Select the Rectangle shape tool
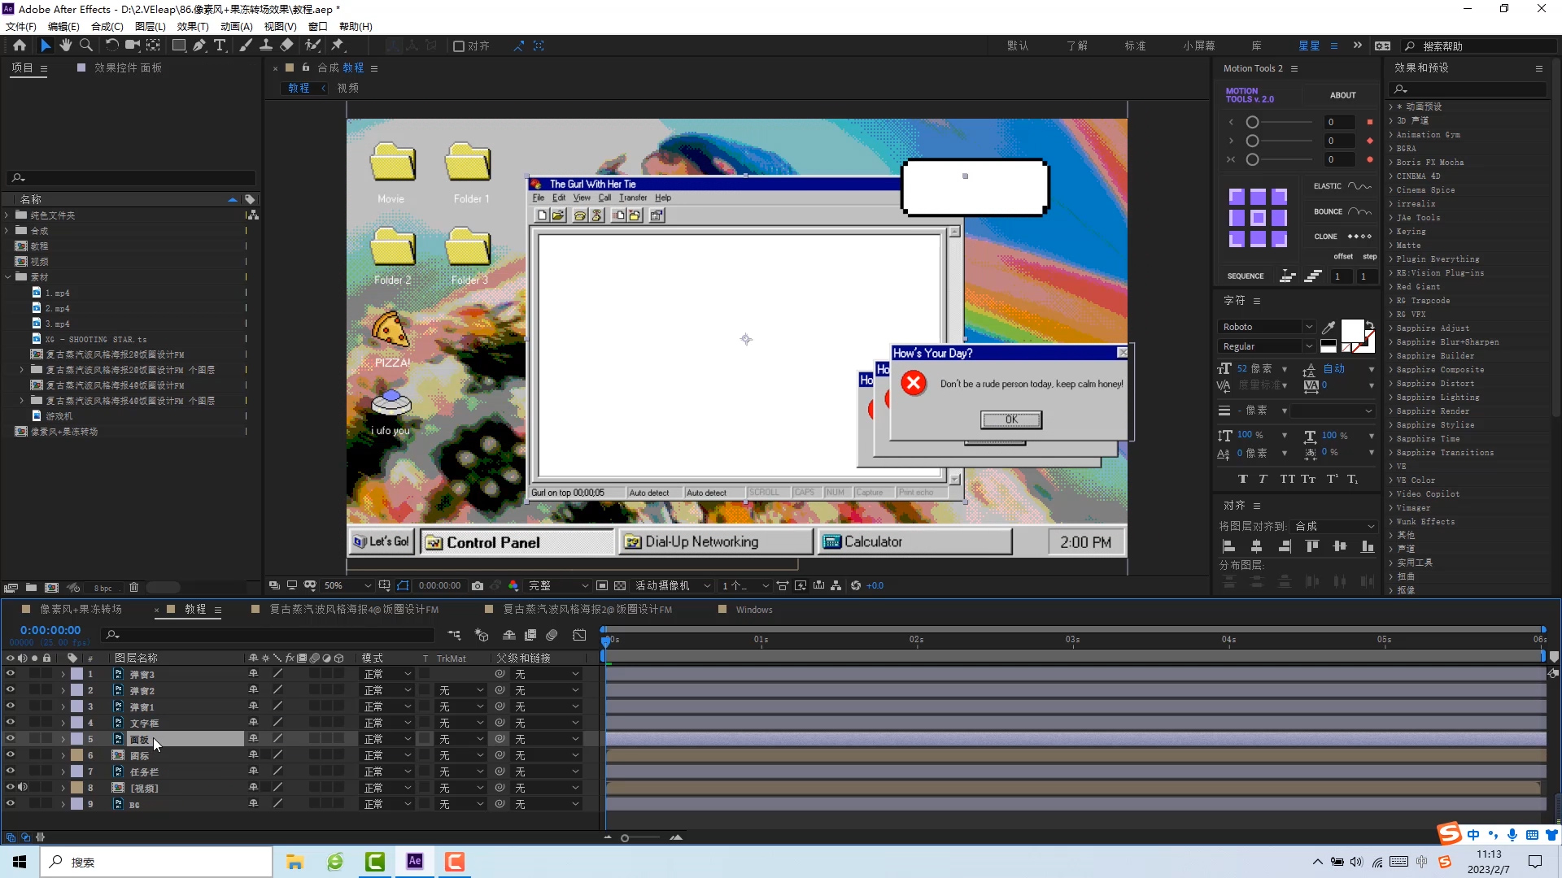 point(179,46)
